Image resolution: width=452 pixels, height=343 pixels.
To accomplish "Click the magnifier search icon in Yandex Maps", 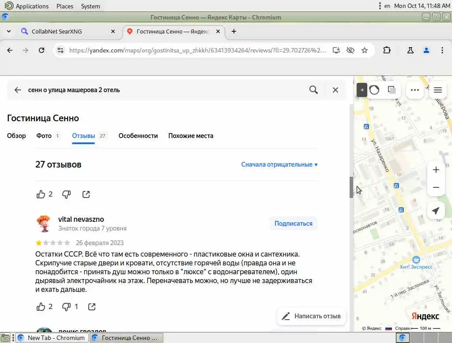I will (314, 90).
